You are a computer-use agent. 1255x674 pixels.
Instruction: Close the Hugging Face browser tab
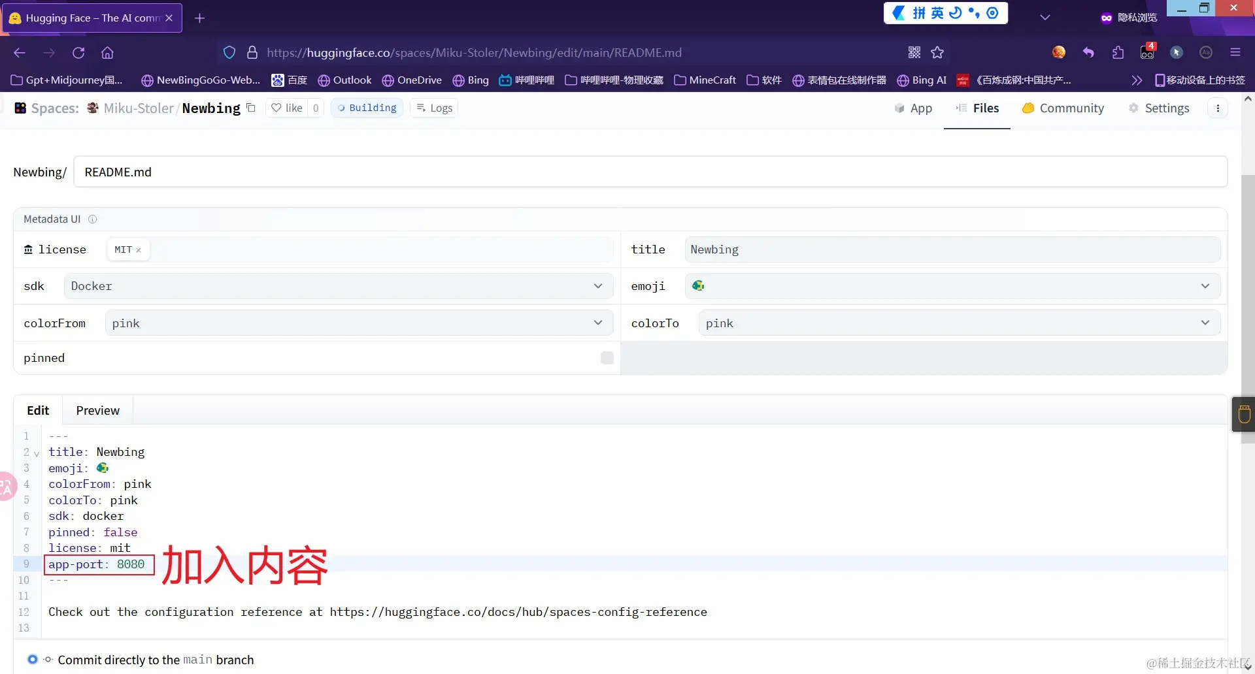point(169,18)
